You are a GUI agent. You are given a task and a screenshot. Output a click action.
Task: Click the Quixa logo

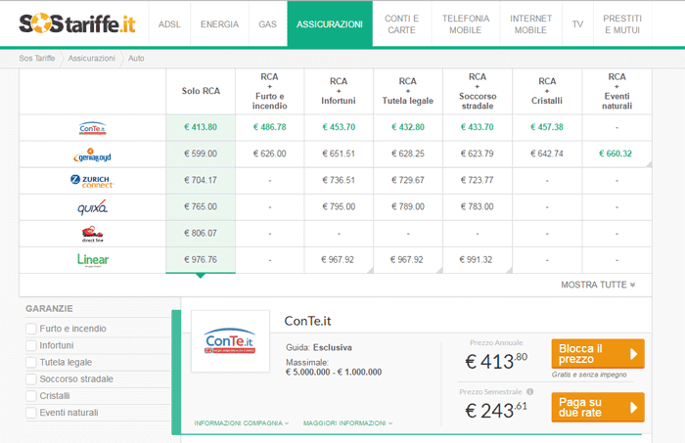coord(92,207)
